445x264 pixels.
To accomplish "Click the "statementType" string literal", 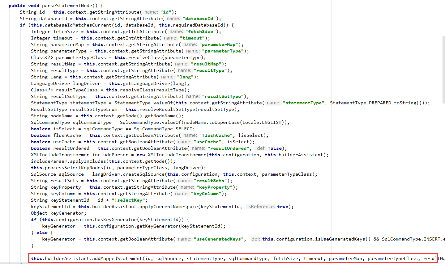I will [x=303, y=103].
